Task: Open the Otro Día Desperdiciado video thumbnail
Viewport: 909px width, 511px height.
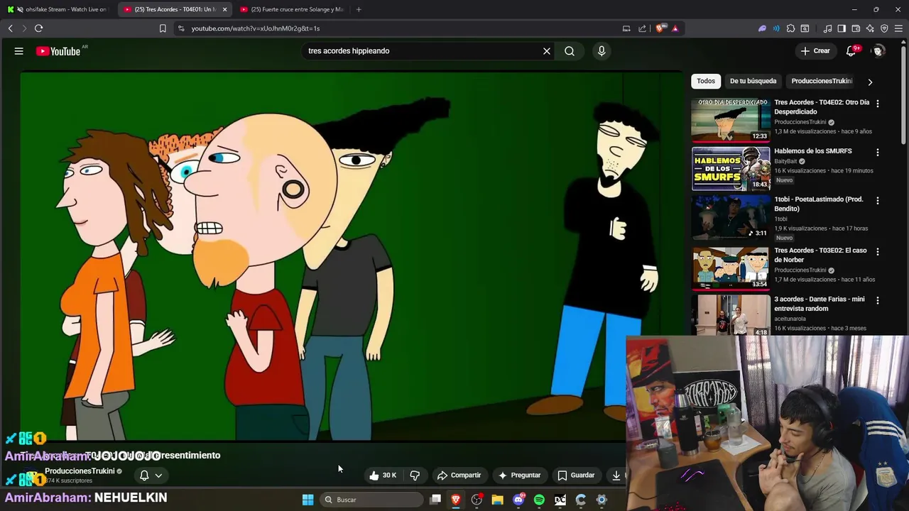Action: [731, 120]
